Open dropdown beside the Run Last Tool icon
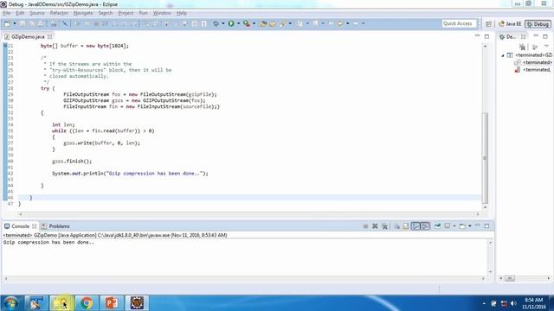554x311 pixels. (x=254, y=23)
